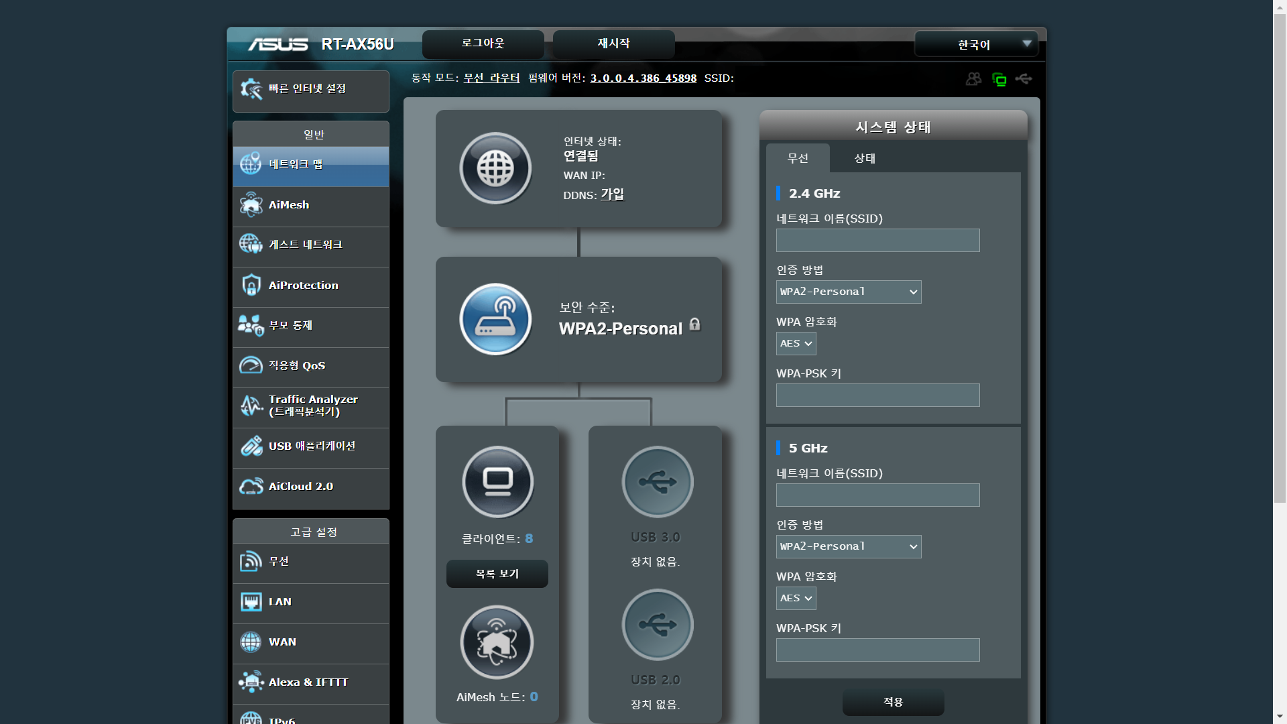Click the USB 2.0 port icon

[657, 625]
